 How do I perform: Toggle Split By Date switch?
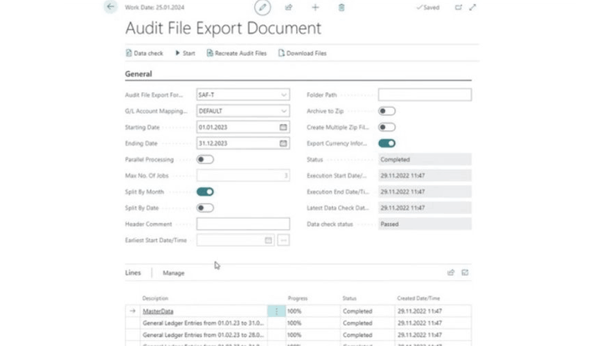[205, 208]
